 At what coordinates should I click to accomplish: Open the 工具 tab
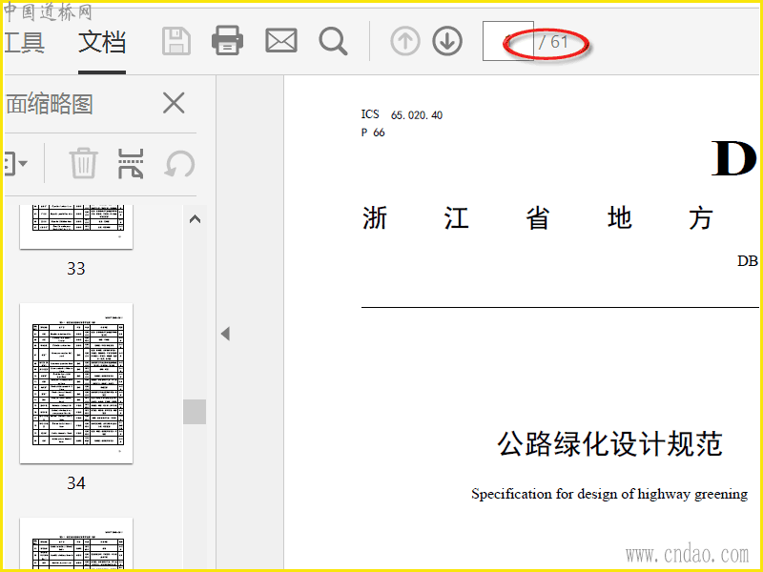25,42
